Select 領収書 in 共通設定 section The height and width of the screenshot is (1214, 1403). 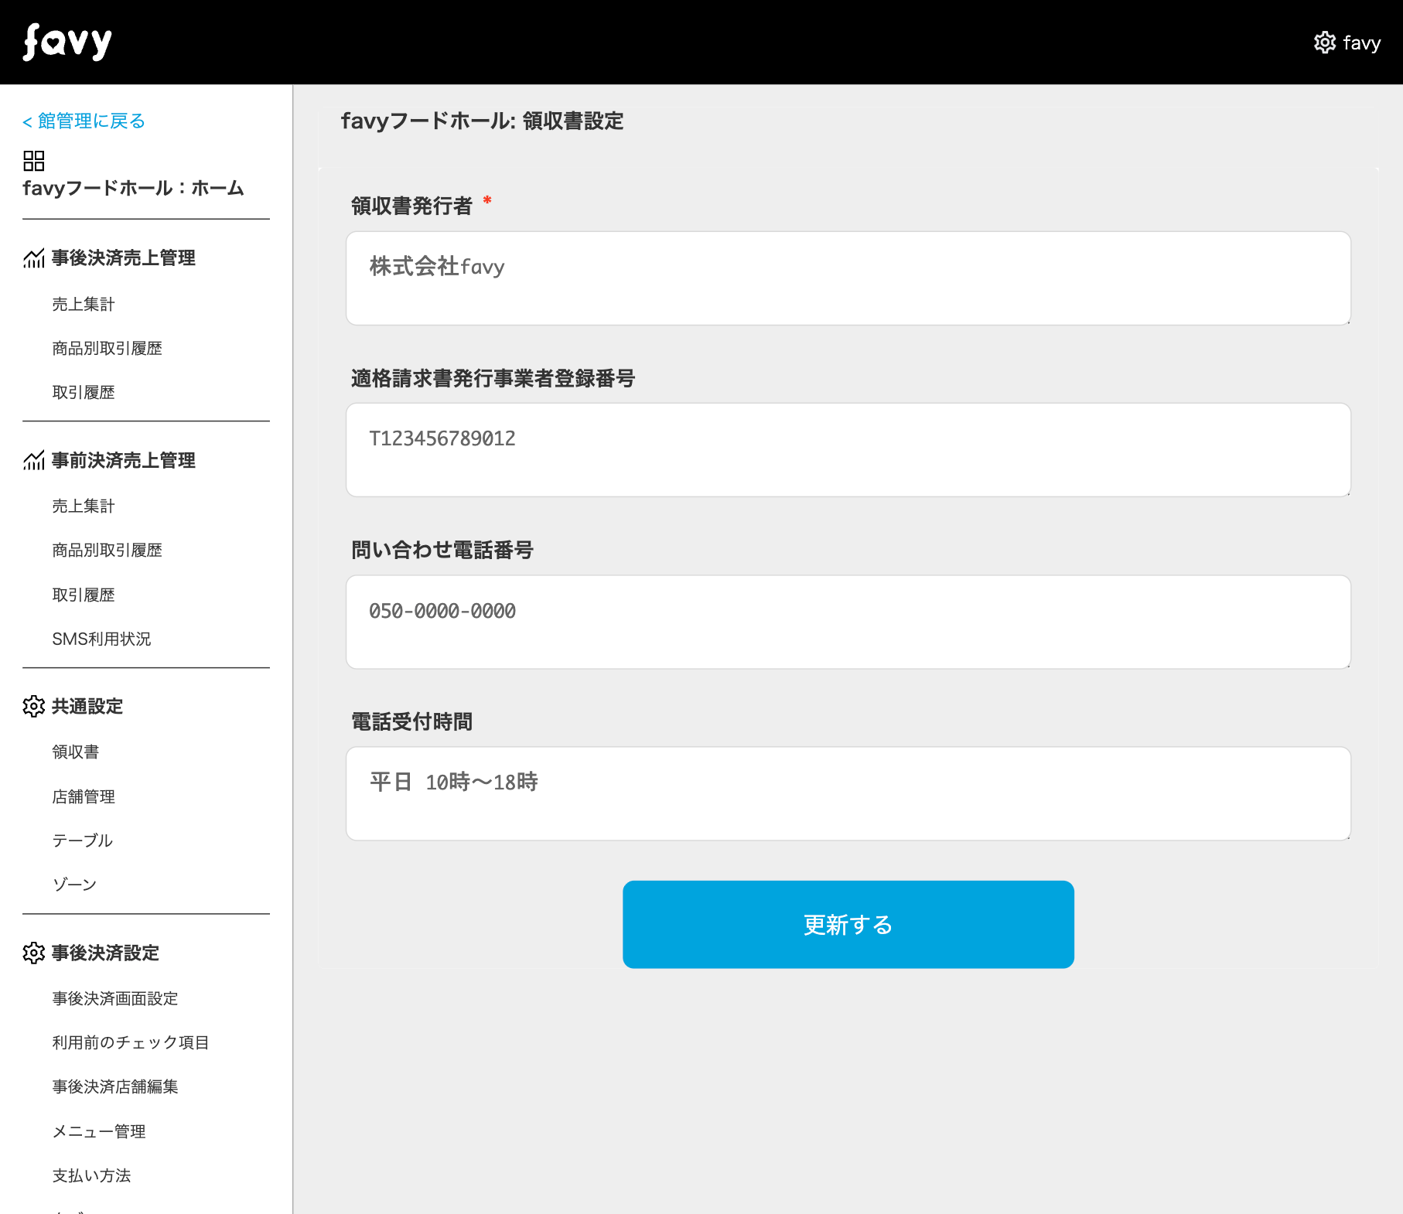[76, 752]
